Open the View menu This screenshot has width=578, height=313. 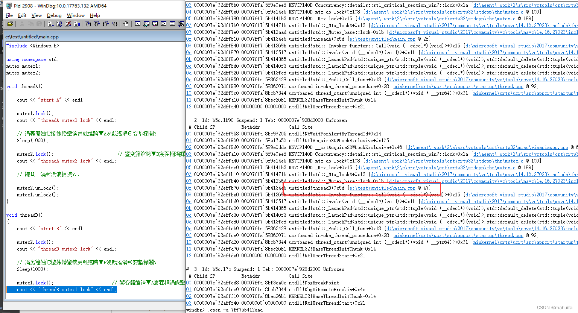click(x=37, y=15)
